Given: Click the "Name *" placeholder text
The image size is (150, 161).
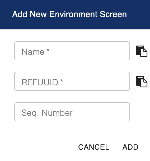Looking at the screenshot, I should click(x=35, y=52).
